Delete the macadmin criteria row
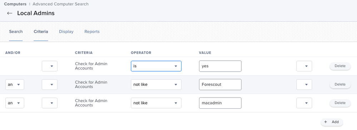The height and width of the screenshot is (130, 357). [x=340, y=103]
